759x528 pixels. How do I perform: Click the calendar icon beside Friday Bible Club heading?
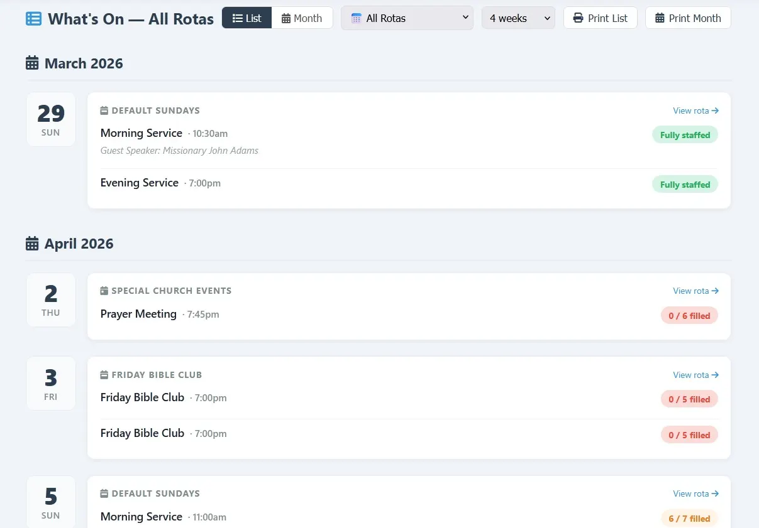point(104,375)
